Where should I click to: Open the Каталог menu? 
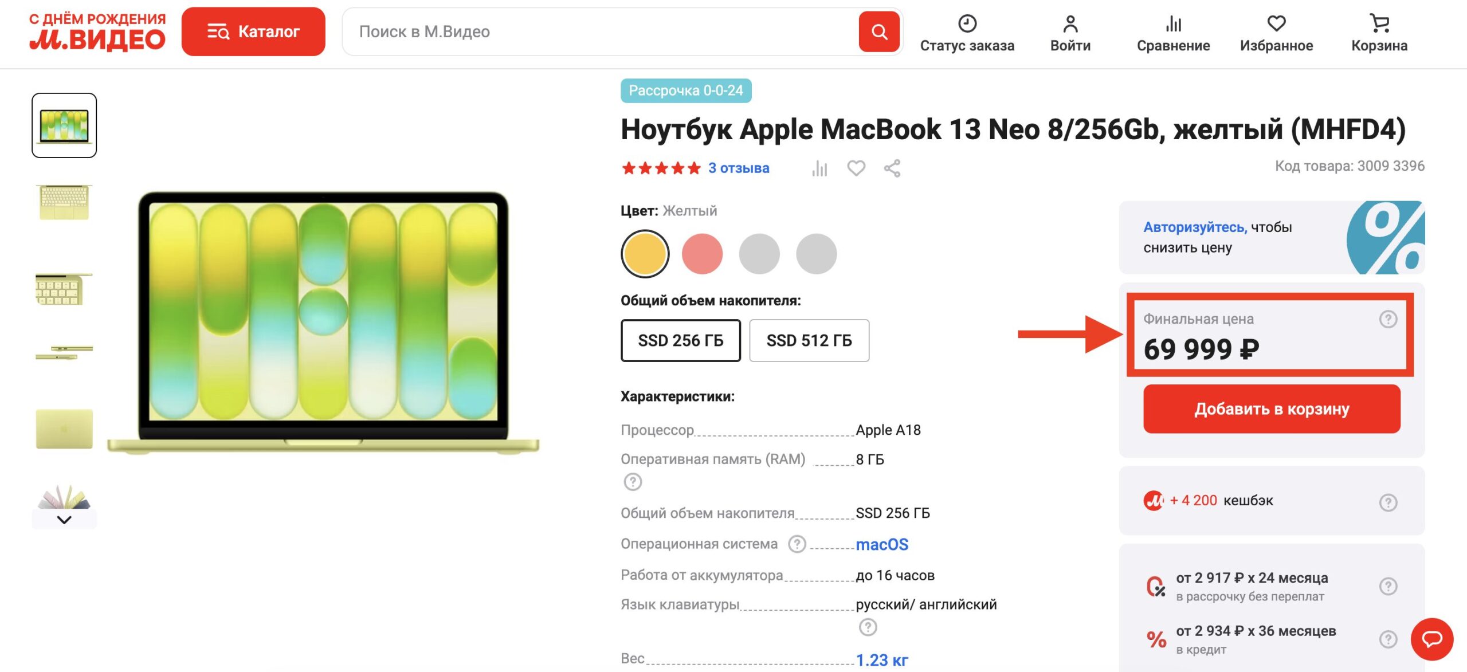[x=254, y=32]
